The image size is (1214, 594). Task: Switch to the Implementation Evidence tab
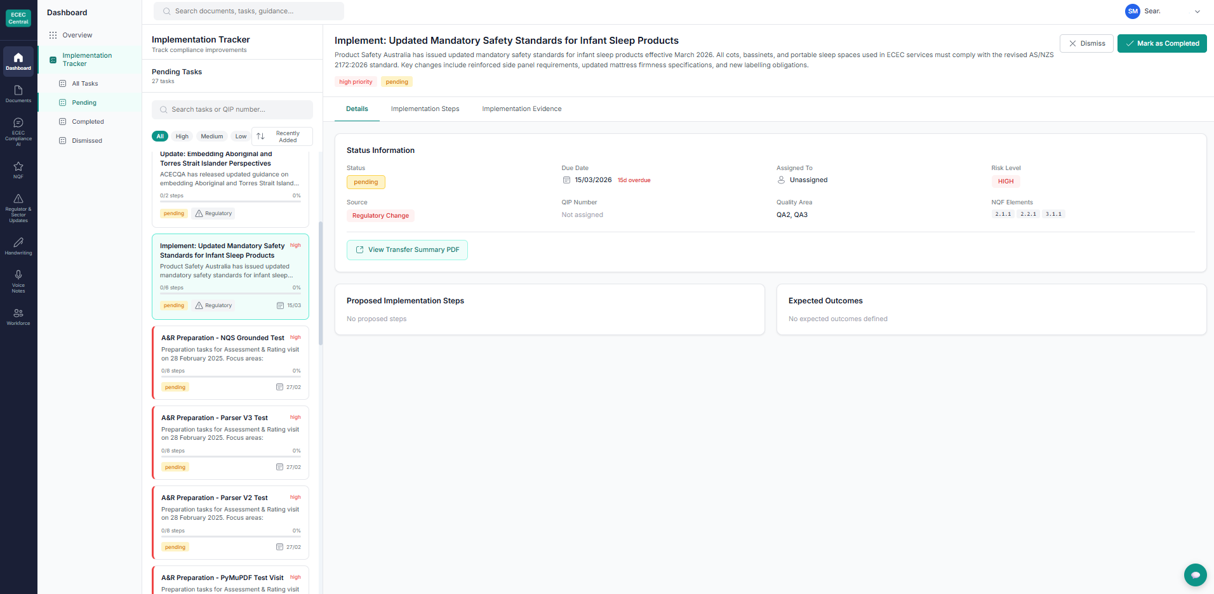pos(522,109)
